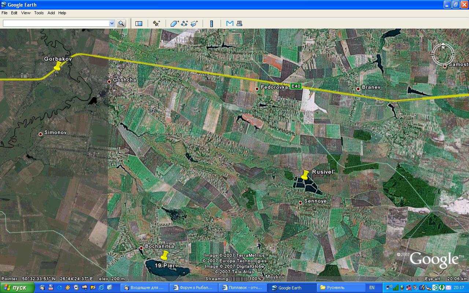Click the Email view icon
469x293 pixels.
[x=230, y=23]
